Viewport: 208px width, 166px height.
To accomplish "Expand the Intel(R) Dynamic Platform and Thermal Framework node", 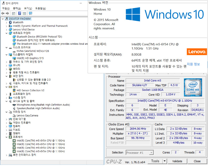I will point(7,26).
